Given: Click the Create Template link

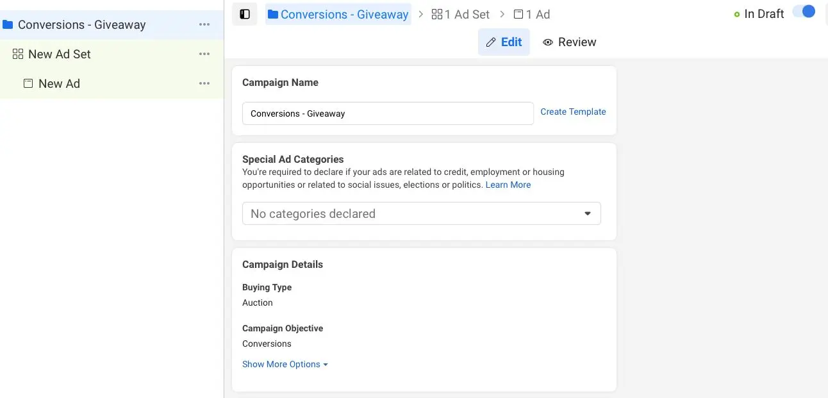Looking at the screenshot, I should [573, 112].
